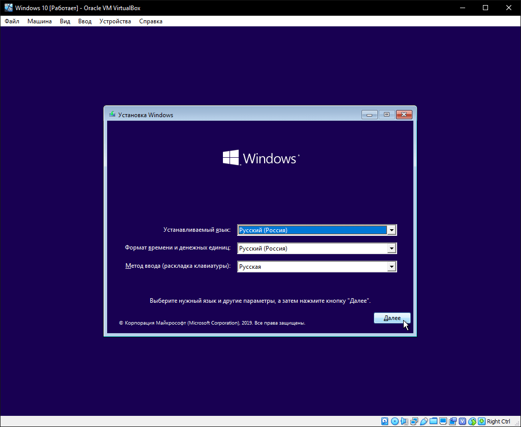
Task: Open the Справка menu
Action: (x=151, y=21)
